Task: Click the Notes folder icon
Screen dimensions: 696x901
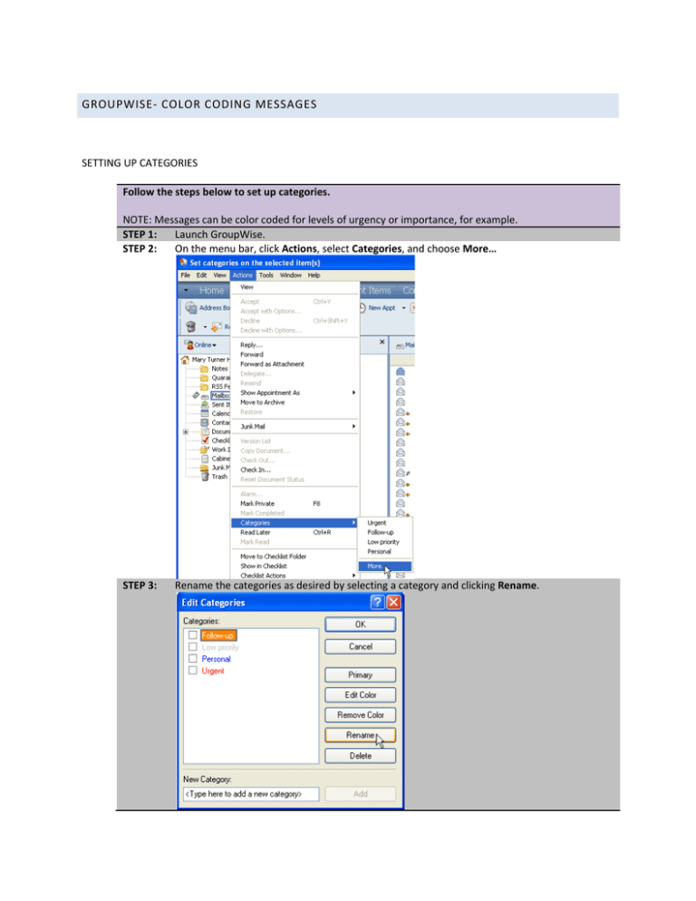Action: pyautogui.click(x=205, y=368)
